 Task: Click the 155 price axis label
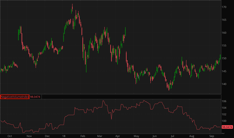click(224, 45)
